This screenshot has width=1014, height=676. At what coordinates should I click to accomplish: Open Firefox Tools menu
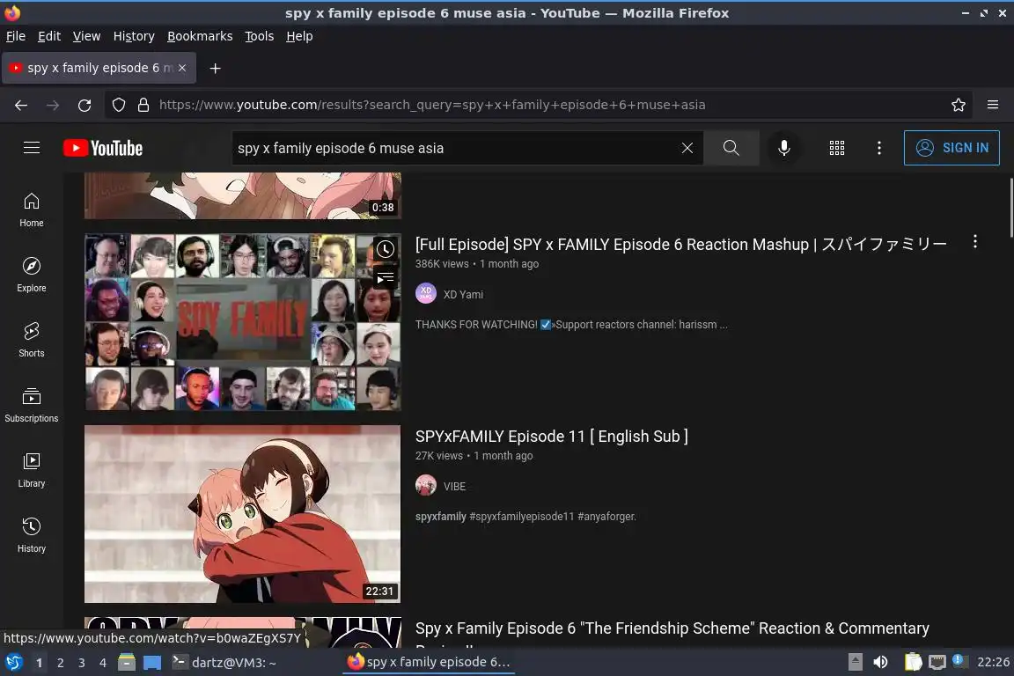[x=260, y=36]
